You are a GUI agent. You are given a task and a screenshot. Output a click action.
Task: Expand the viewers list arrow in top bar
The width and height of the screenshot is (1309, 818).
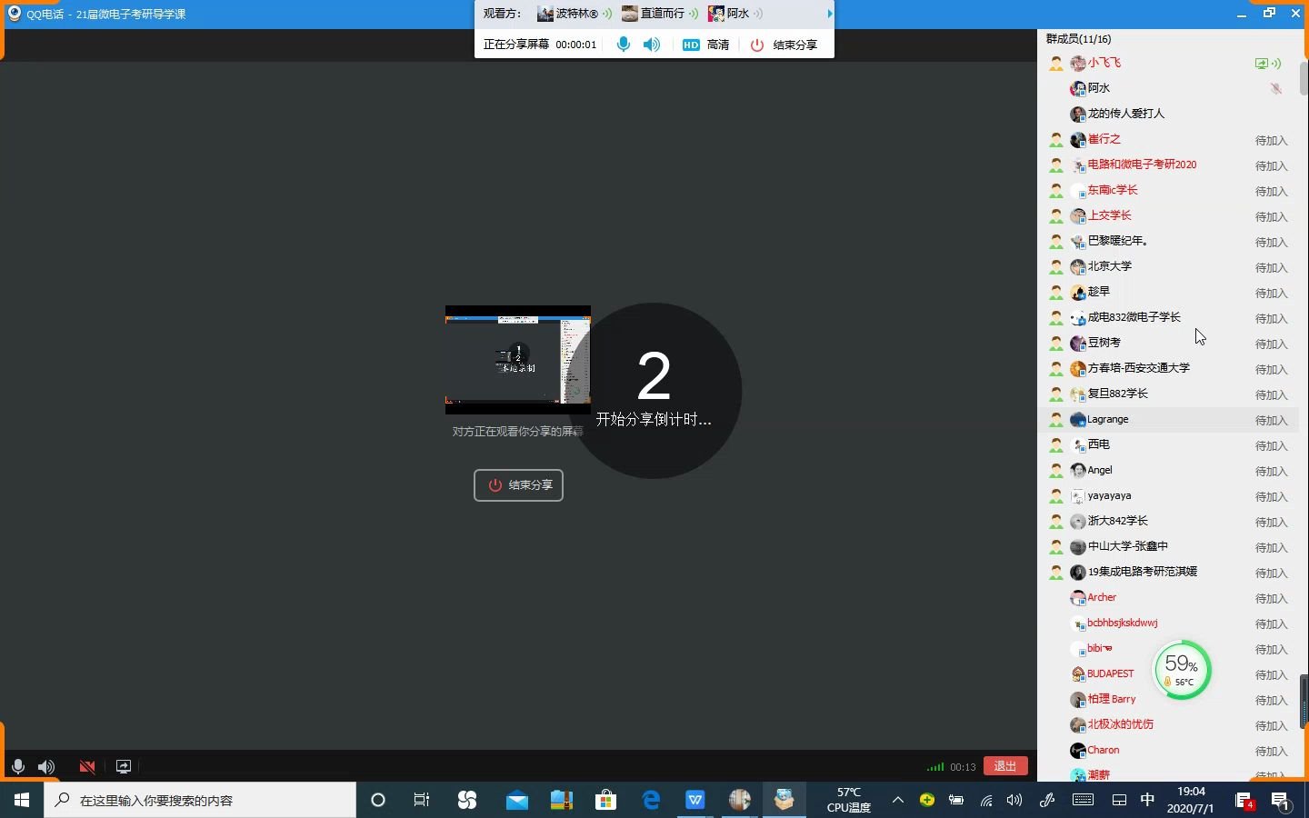829,14
